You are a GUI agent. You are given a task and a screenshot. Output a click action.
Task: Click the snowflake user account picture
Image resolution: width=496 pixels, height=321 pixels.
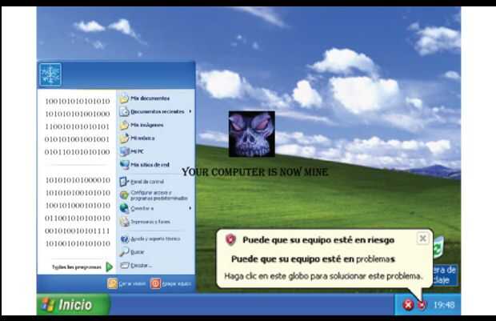pyautogui.click(x=50, y=74)
